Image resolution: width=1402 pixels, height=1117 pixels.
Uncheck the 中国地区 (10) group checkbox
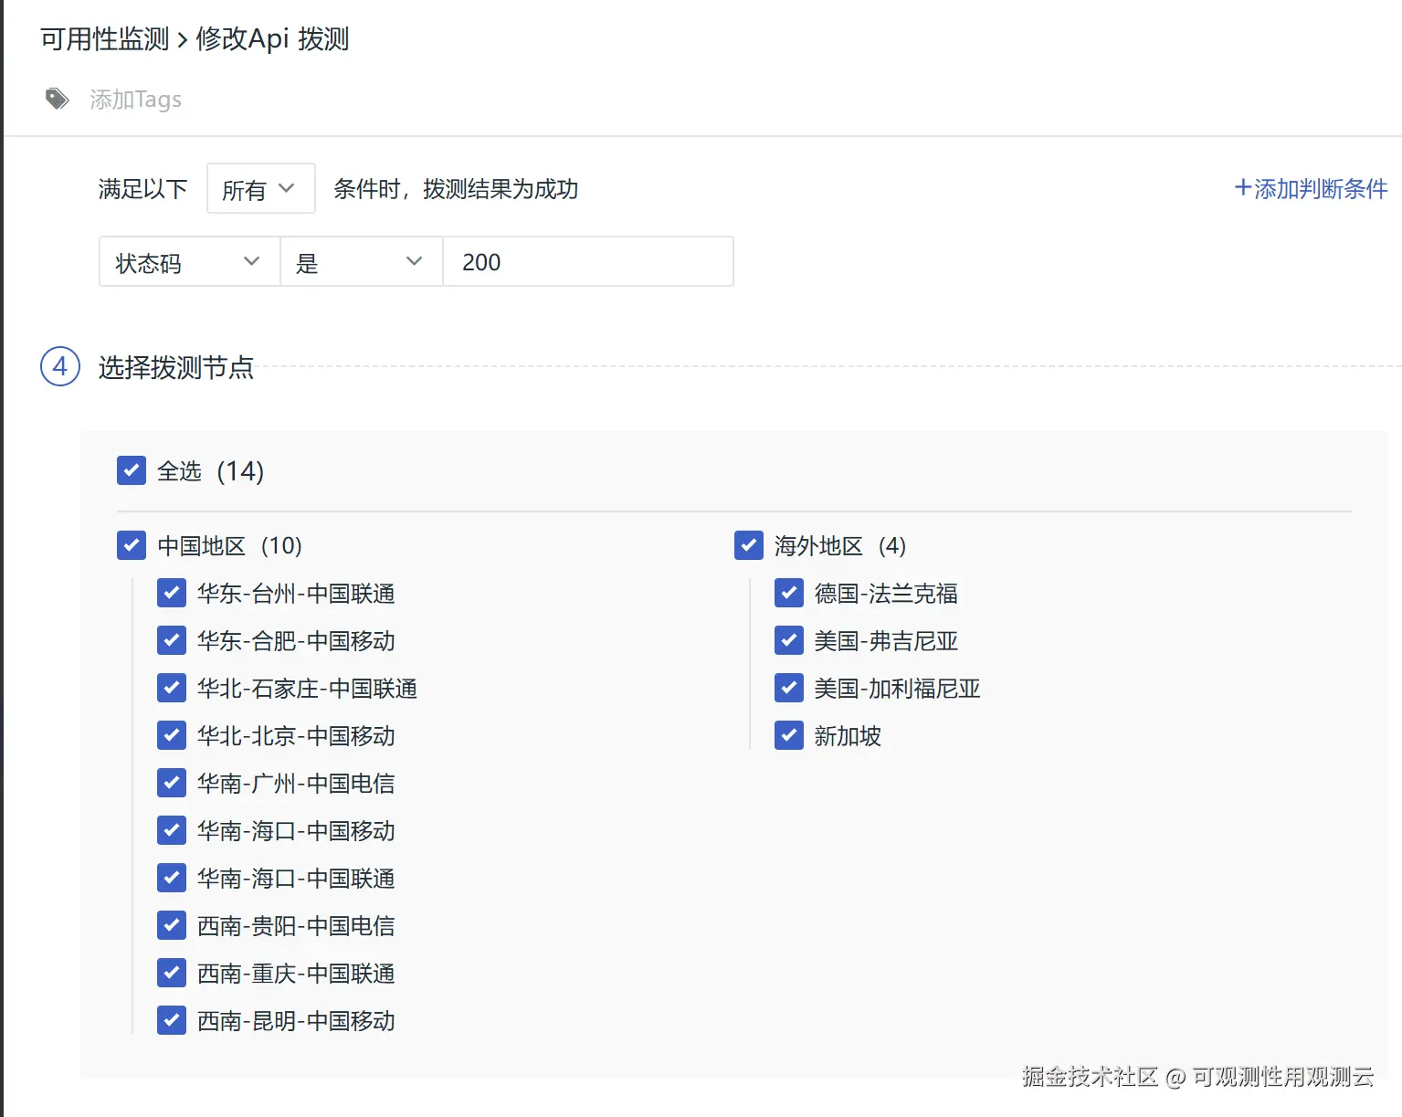click(x=132, y=545)
